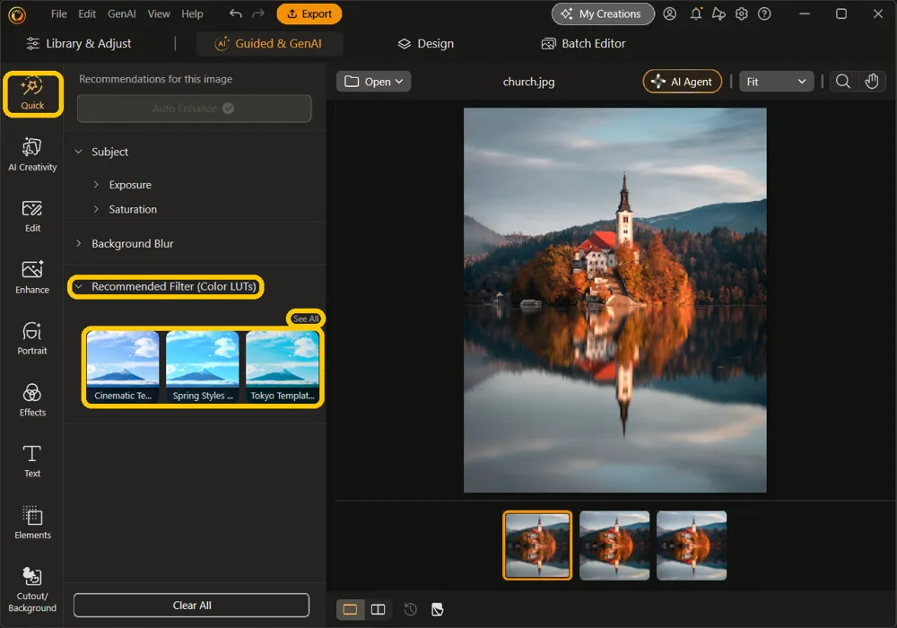The image size is (897, 628).
Task: Click the compare snapshot icon
Action: coord(438,609)
